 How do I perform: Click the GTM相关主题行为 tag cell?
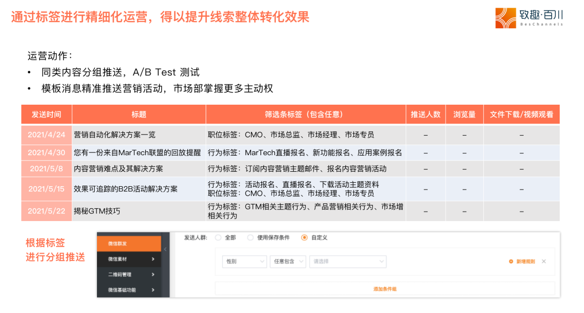[x=305, y=211]
